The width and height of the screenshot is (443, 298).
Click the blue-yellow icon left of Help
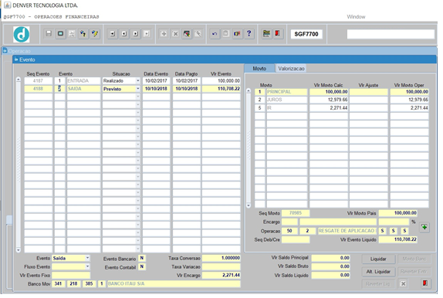238,34
